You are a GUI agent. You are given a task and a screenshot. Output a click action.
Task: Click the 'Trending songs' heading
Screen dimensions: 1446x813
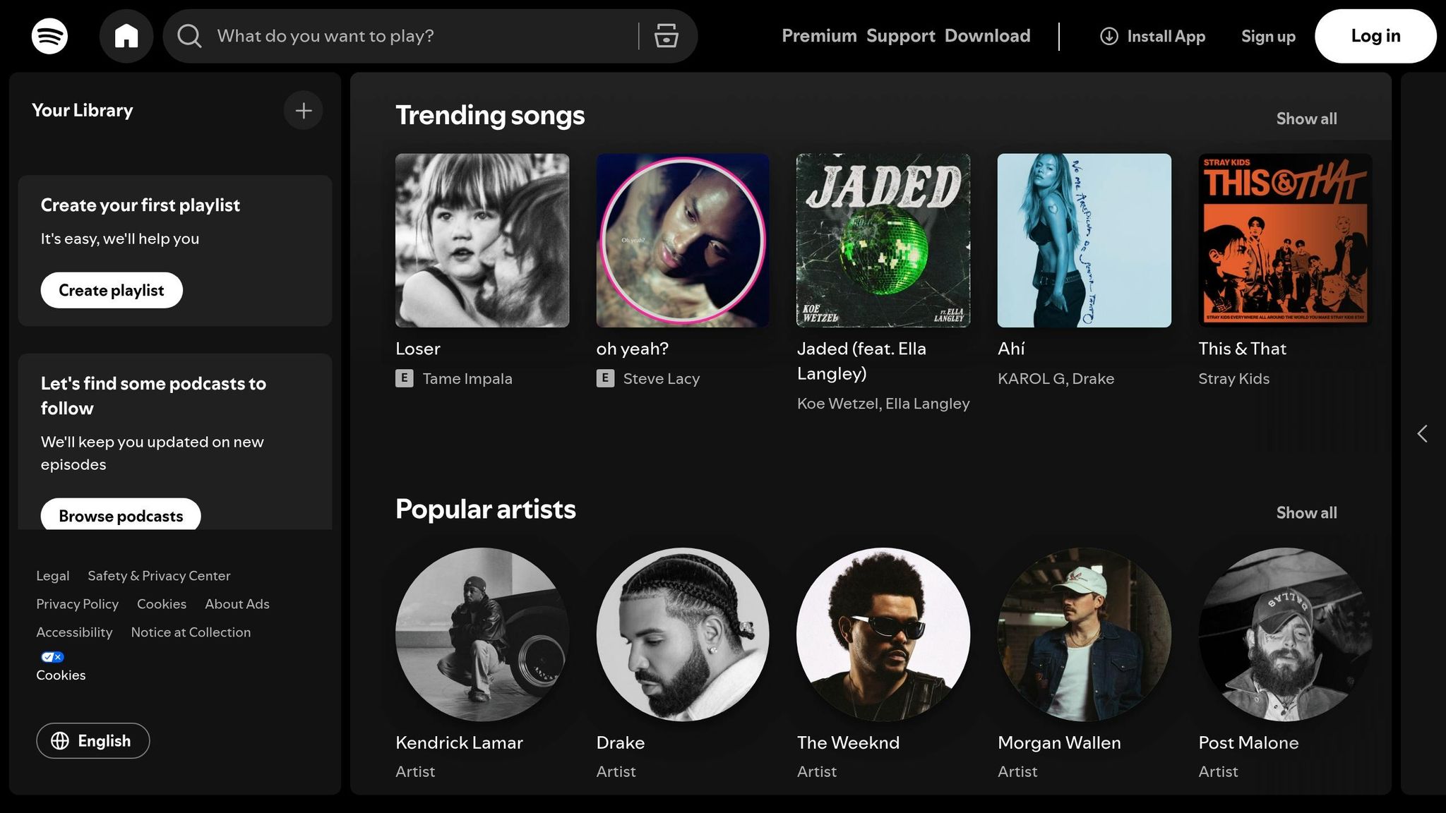point(490,115)
